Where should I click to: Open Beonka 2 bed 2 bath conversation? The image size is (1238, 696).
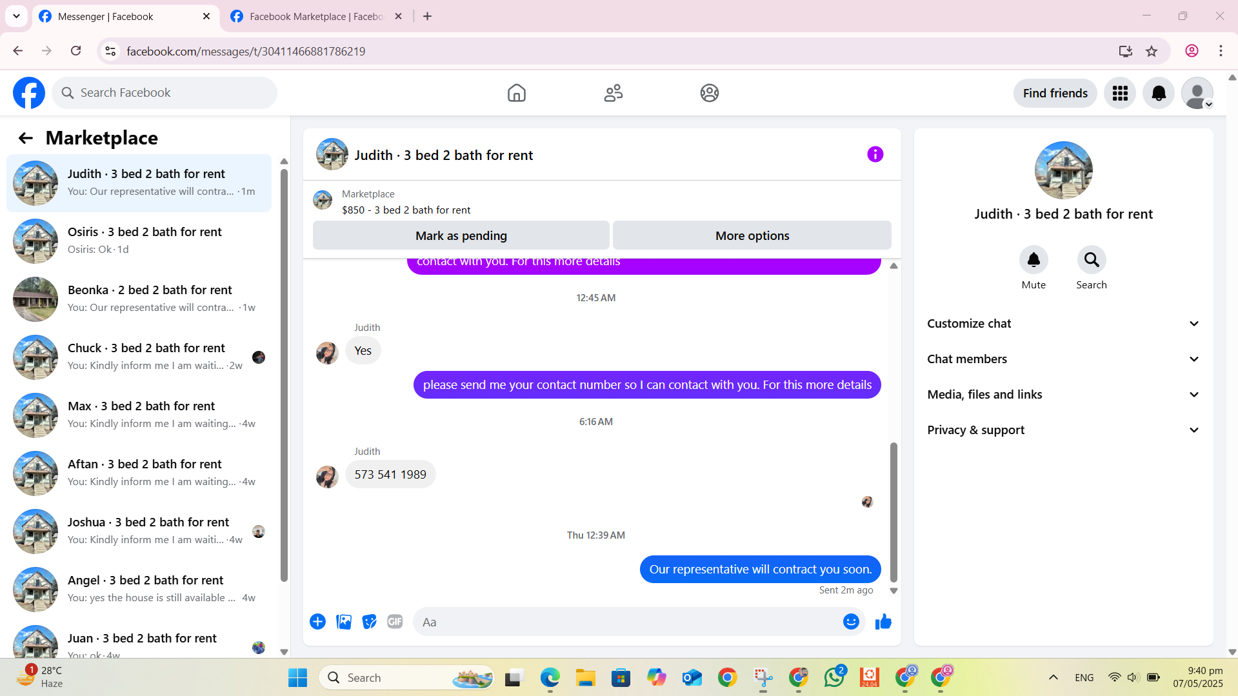pyautogui.click(x=139, y=299)
